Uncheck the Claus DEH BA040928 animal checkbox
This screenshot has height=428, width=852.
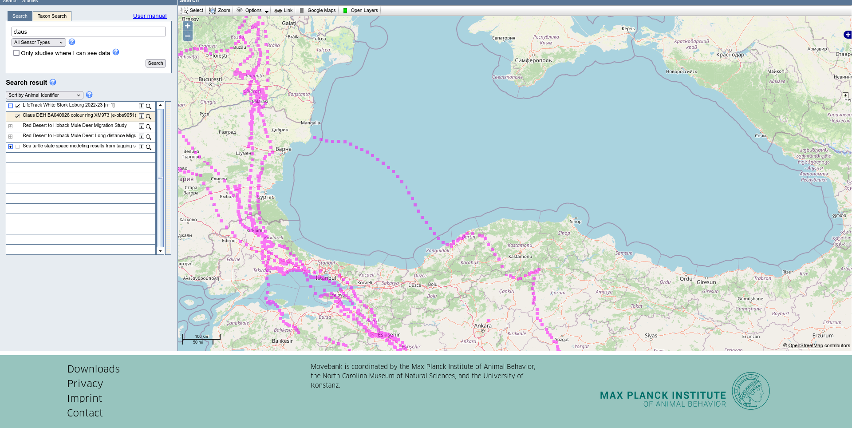coord(18,116)
